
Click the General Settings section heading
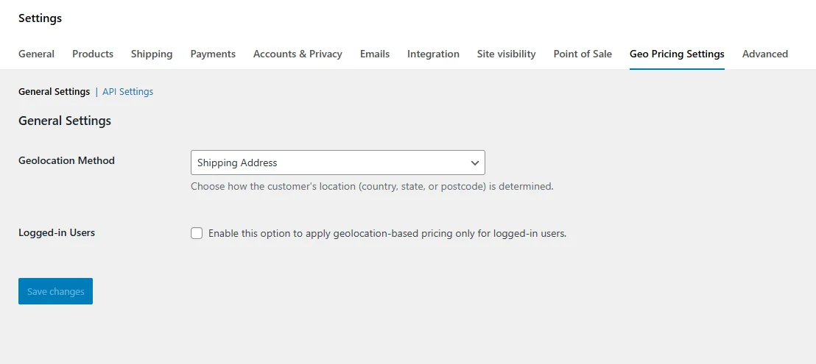click(65, 121)
